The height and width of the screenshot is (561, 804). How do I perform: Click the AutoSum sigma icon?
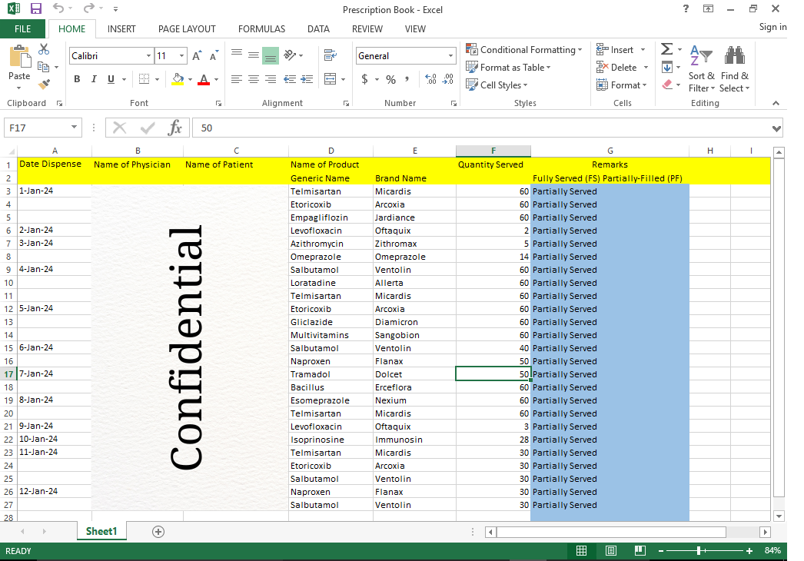(x=666, y=49)
